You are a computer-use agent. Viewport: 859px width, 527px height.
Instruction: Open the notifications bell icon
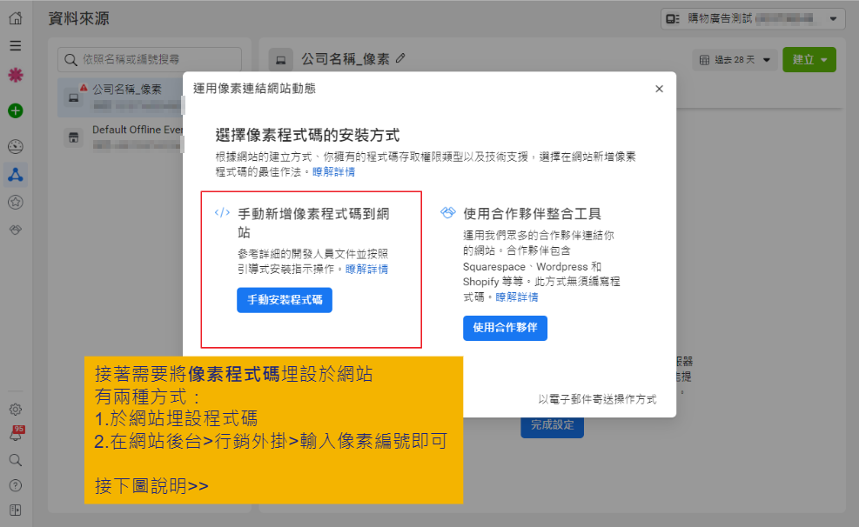point(15,435)
